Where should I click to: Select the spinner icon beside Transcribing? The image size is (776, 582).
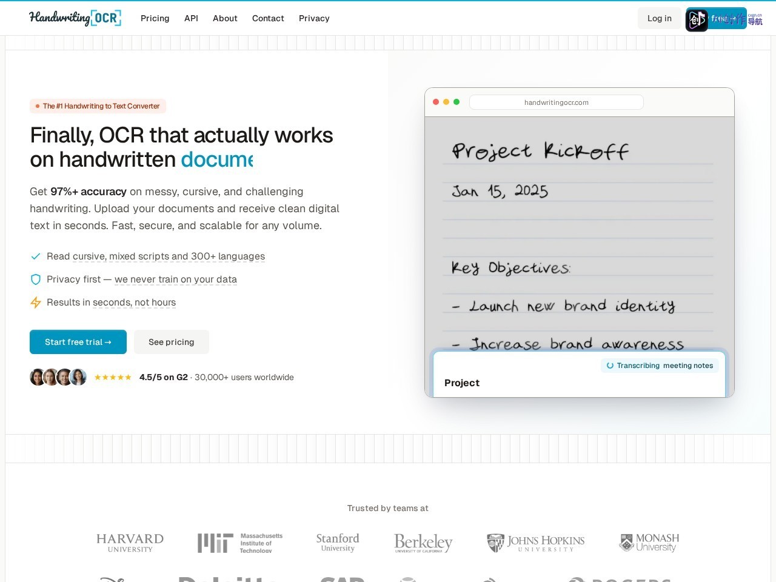pos(610,366)
